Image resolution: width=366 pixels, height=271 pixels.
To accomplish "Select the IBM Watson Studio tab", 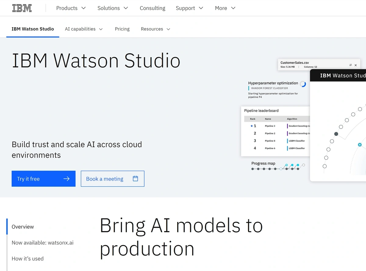I will coord(33,29).
